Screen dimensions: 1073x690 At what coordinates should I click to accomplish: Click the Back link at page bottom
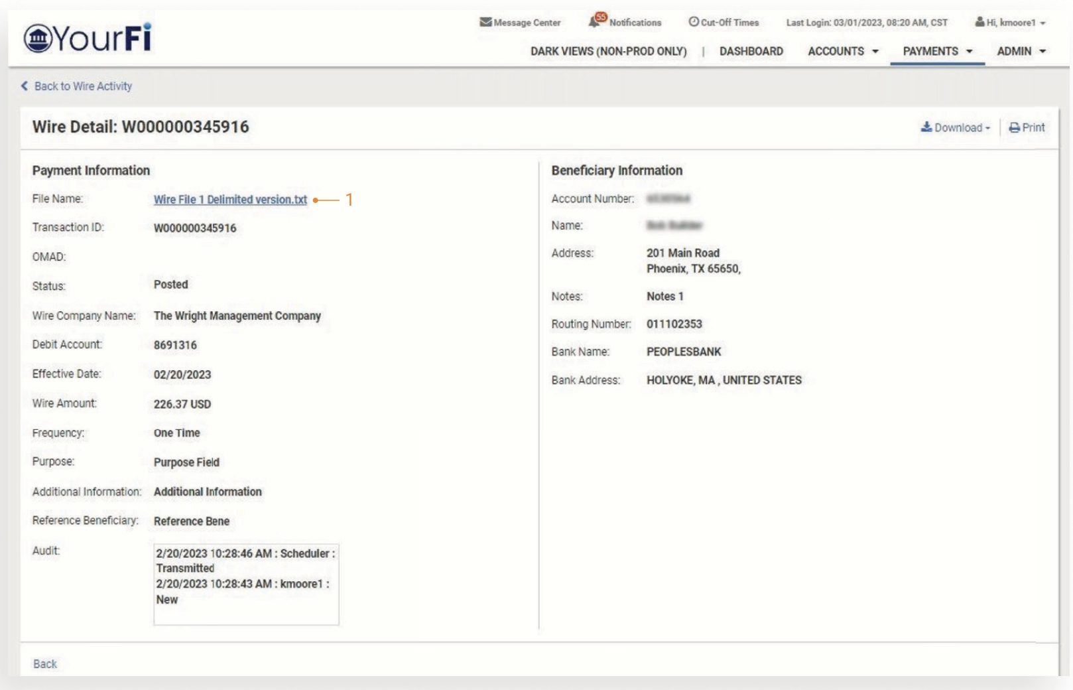point(44,663)
